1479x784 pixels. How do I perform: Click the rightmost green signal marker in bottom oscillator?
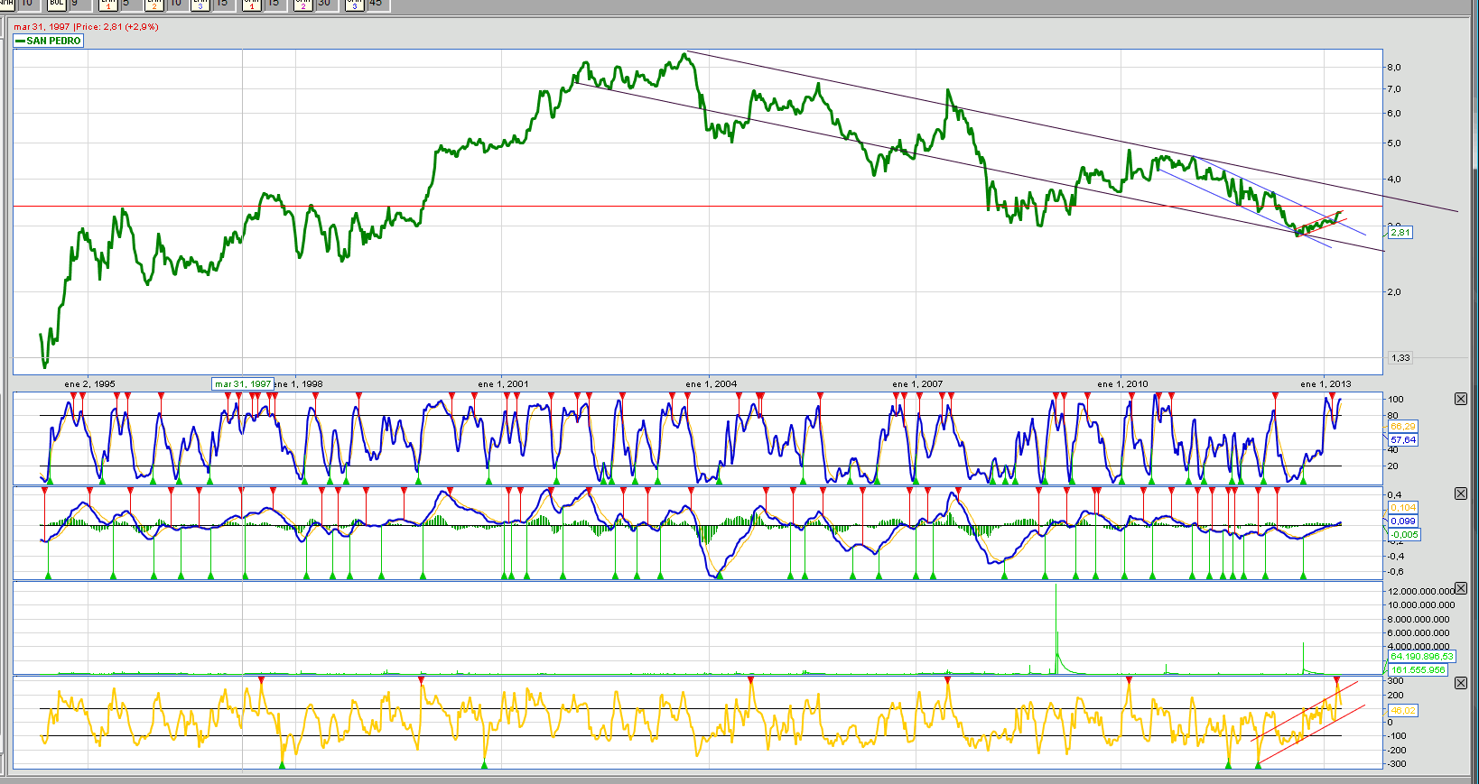point(1259,765)
